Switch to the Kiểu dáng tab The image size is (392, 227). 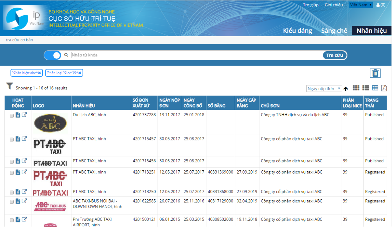click(x=298, y=31)
